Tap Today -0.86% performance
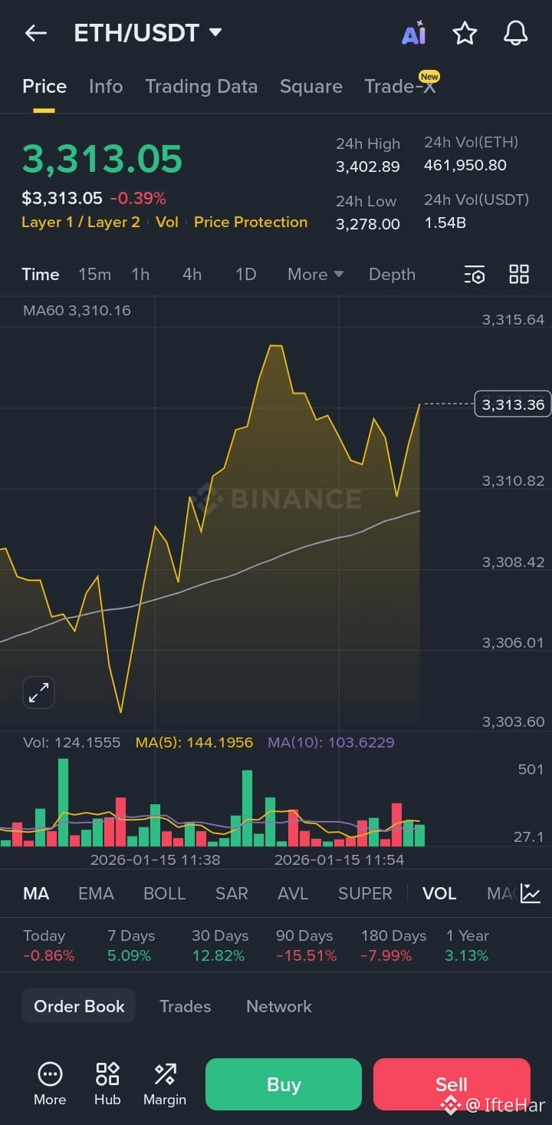 48,945
